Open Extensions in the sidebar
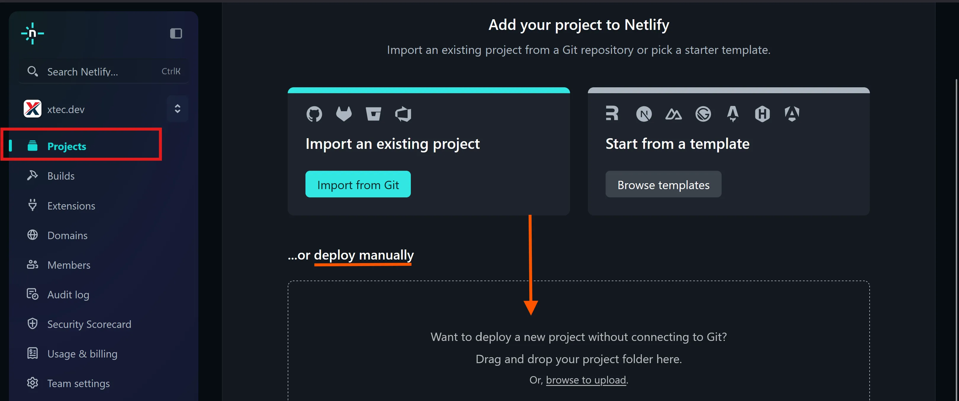Image resolution: width=959 pixels, height=401 pixels. (x=71, y=205)
